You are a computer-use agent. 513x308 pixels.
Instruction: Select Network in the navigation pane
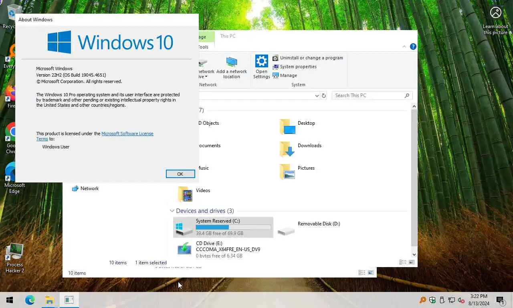tap(85, 188)
